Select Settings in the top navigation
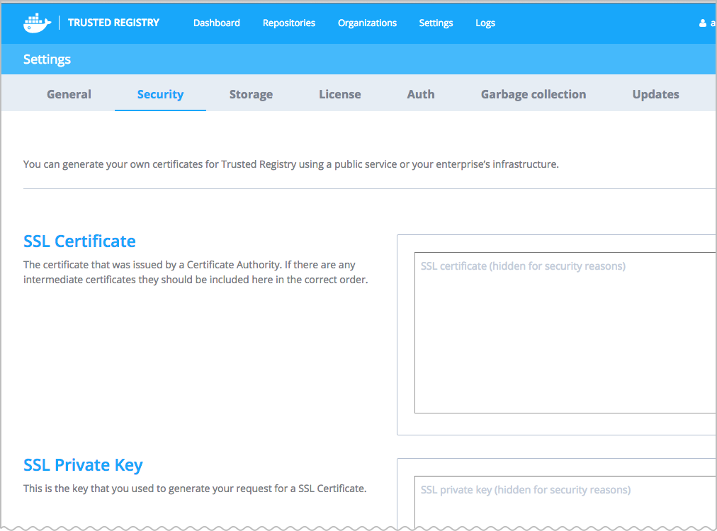717x531 pixels. [436, 23]
